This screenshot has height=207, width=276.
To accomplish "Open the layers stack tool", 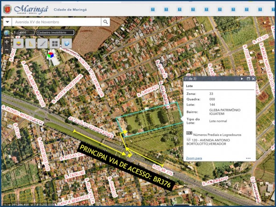I will pyautogui.click(x=19, y=43).
